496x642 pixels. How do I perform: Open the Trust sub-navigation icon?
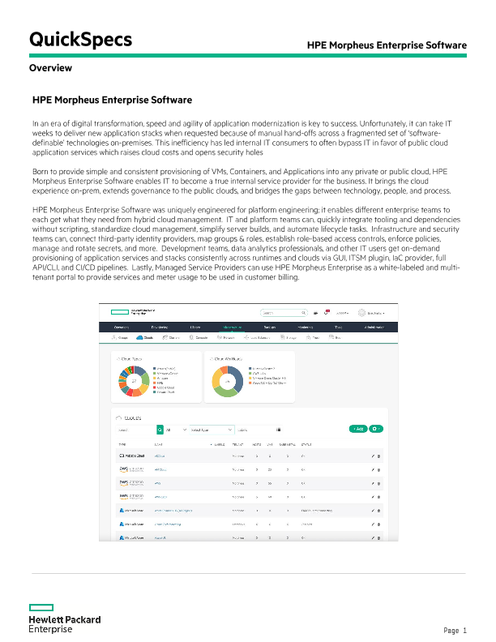pyautogui.click(x=309, y=337)
